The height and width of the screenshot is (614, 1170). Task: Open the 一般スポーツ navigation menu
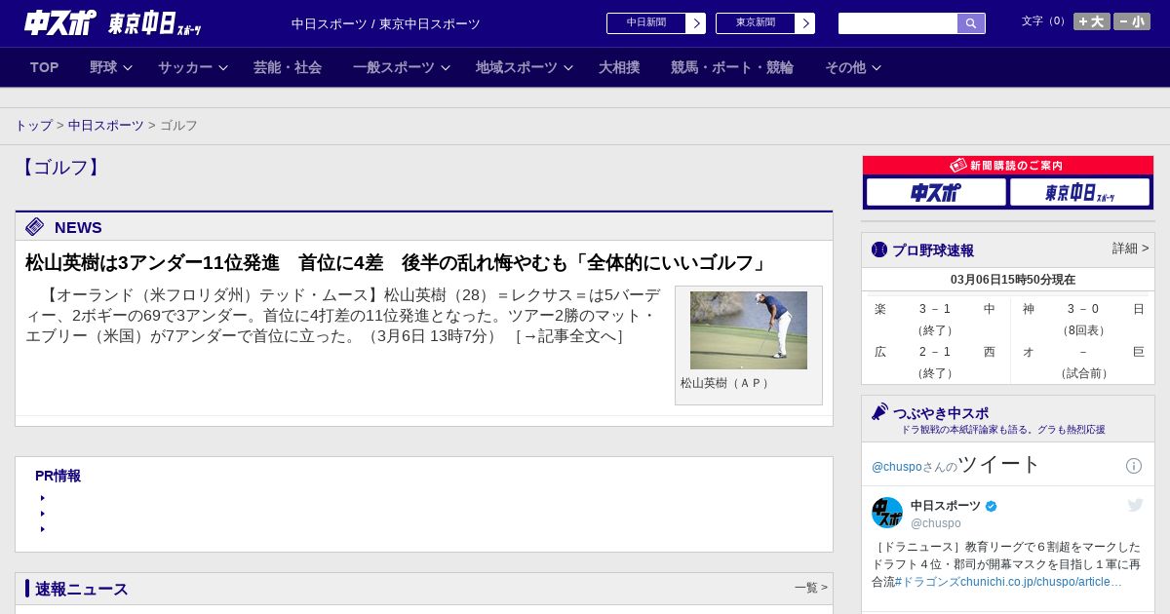point(394,67)
